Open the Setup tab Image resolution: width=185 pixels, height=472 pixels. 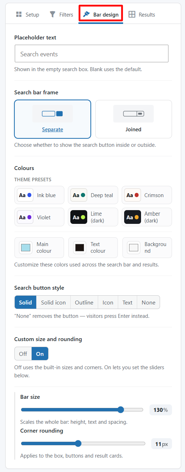[27, 14]
